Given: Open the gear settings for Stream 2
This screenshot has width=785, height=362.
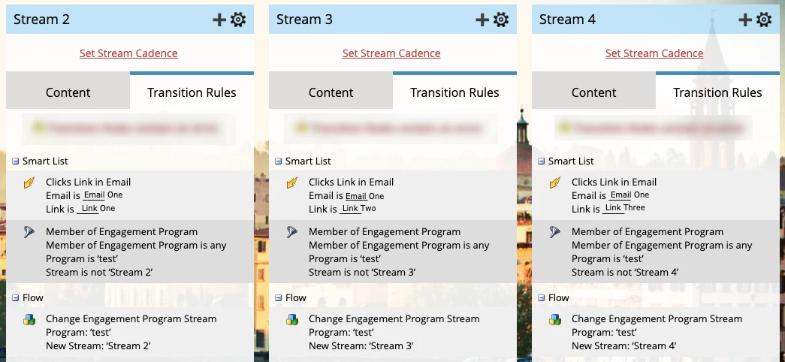Looking at the screenshot, I should 238,20.
